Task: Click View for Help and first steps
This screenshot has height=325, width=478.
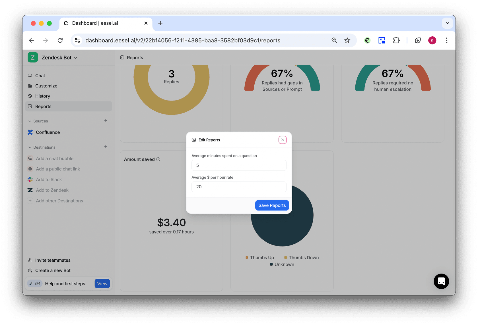Action: coord(102,284)
